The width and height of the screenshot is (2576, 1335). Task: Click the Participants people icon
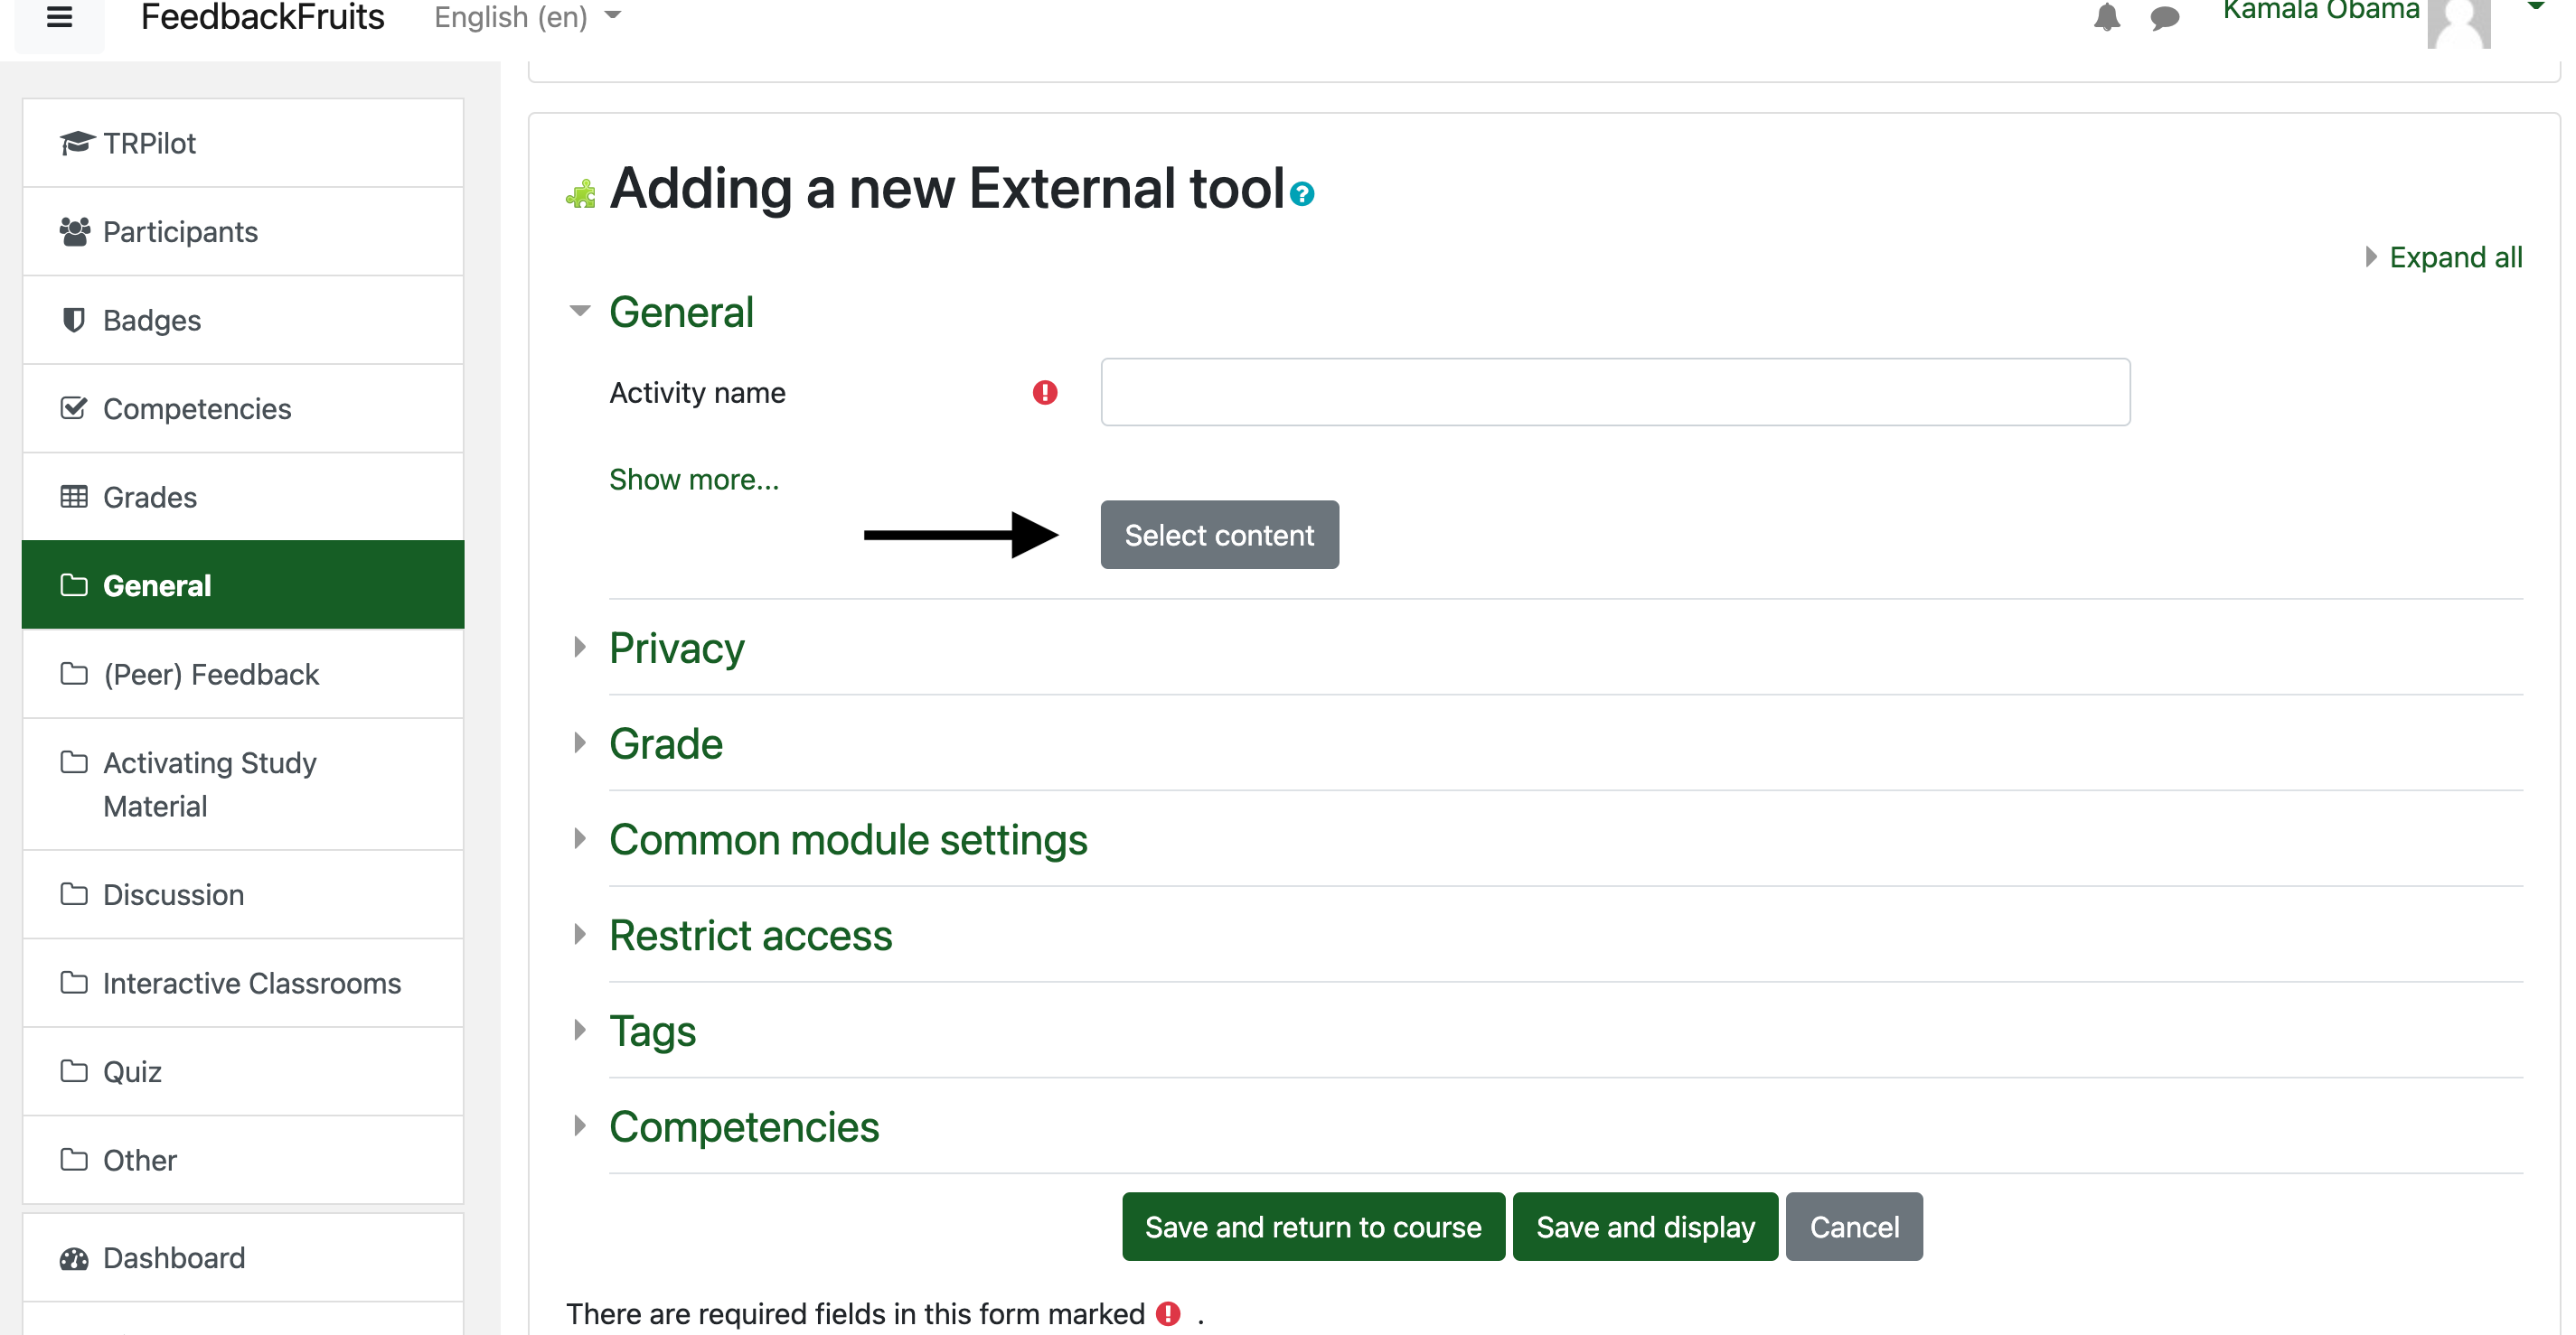pyautogui.click(x=75, y=232)
